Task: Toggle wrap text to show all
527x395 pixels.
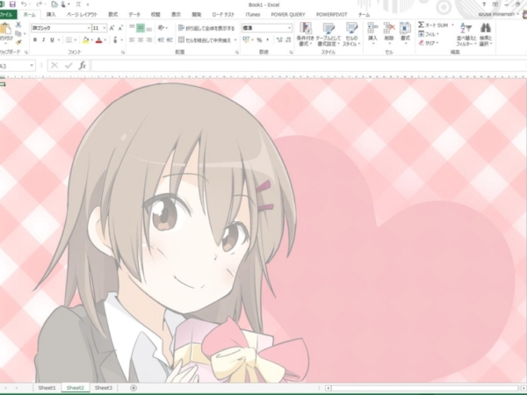Action: pos(206,28)
